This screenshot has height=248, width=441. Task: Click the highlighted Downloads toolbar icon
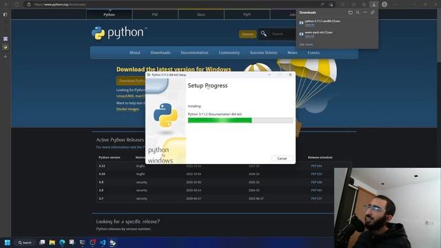click(x=373, y=5)
